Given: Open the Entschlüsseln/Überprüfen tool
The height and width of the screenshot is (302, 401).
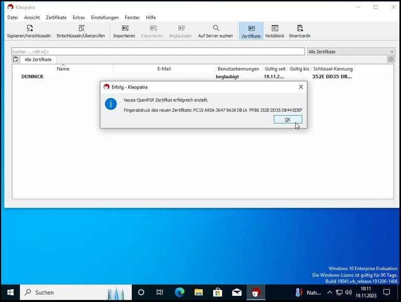Looking at the screenshot, I should (81, 31).
